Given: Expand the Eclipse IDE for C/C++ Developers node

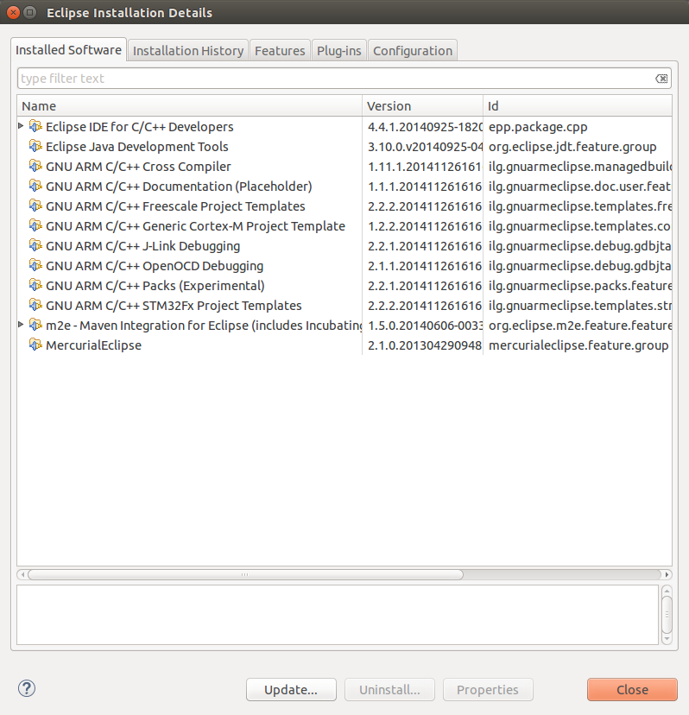Looking at the screenshot, I should (21, 125).
